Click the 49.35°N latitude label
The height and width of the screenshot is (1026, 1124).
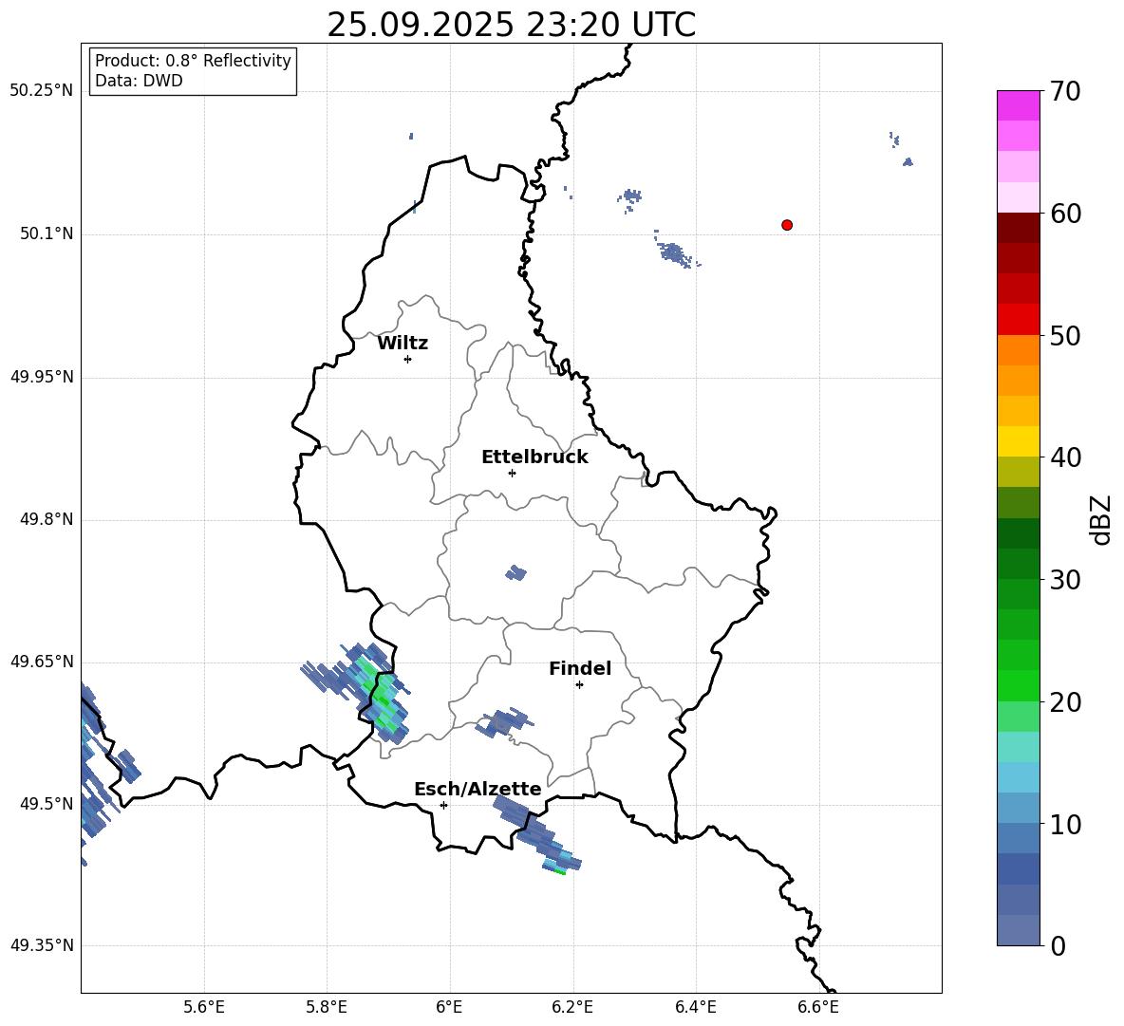42,945
